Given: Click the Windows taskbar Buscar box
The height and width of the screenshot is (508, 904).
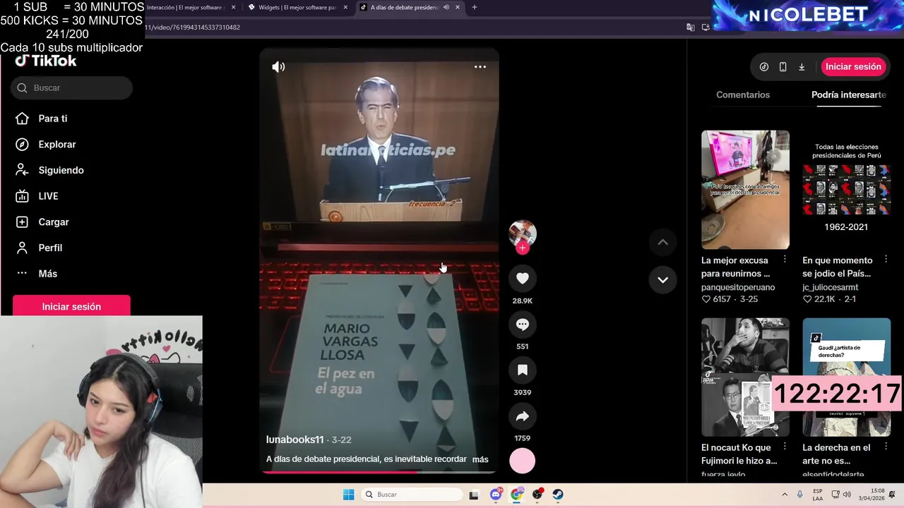Looking at the screenshot, I should (412, 495).
